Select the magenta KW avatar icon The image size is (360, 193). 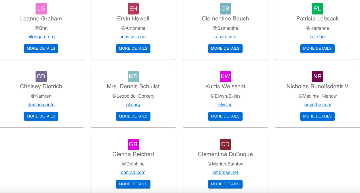(x=225, y=77)
